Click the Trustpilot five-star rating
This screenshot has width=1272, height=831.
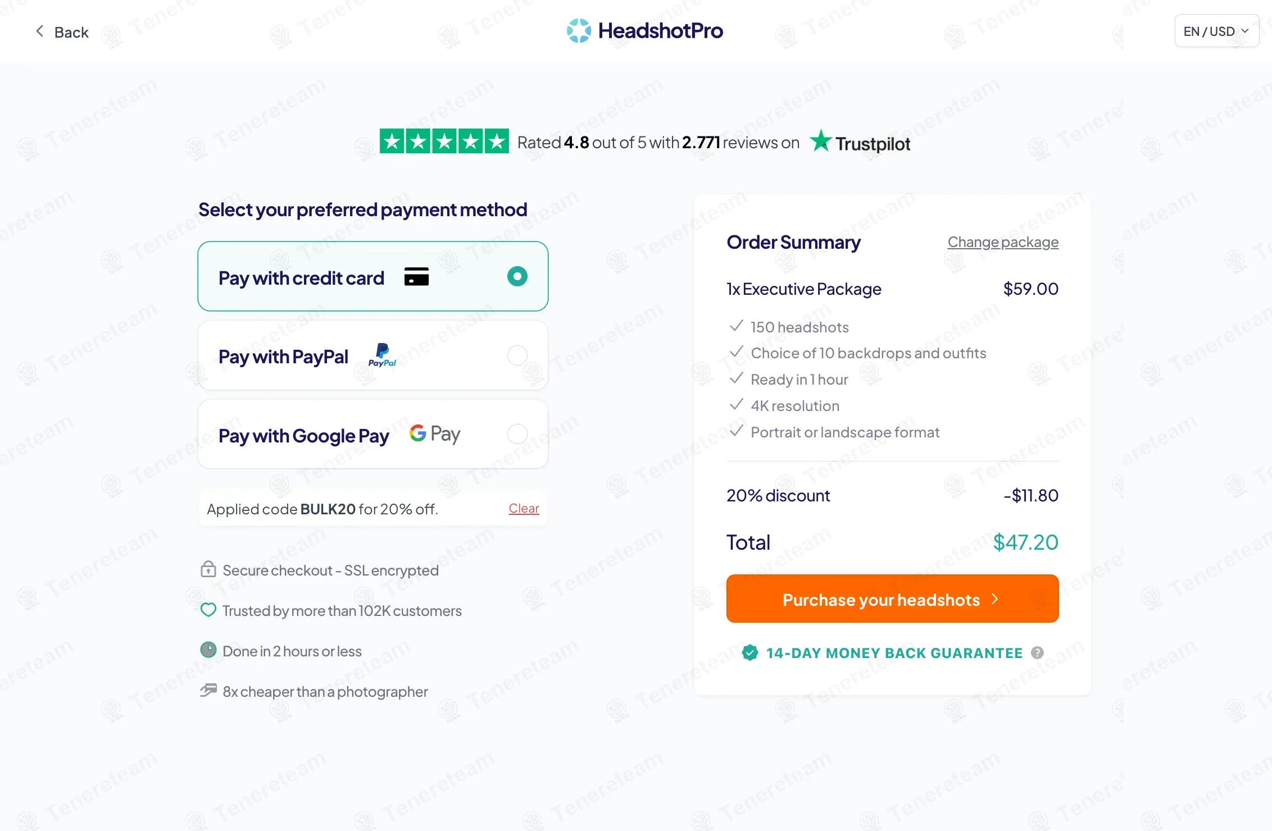pyautogui.click(x=444, y=141)
